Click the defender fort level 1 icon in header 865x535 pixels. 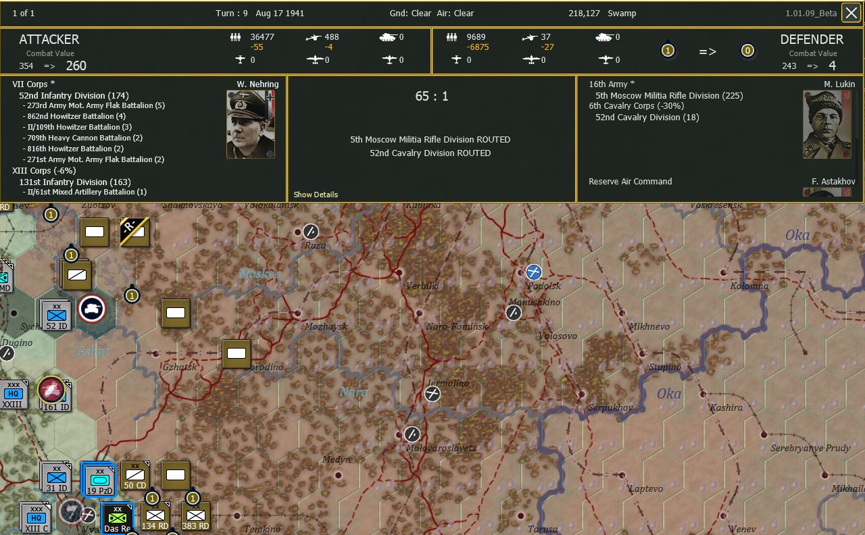click(668, 51)
